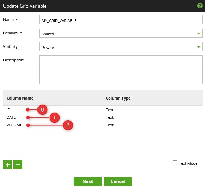Click red annotation marker 1

click(55, 117)
